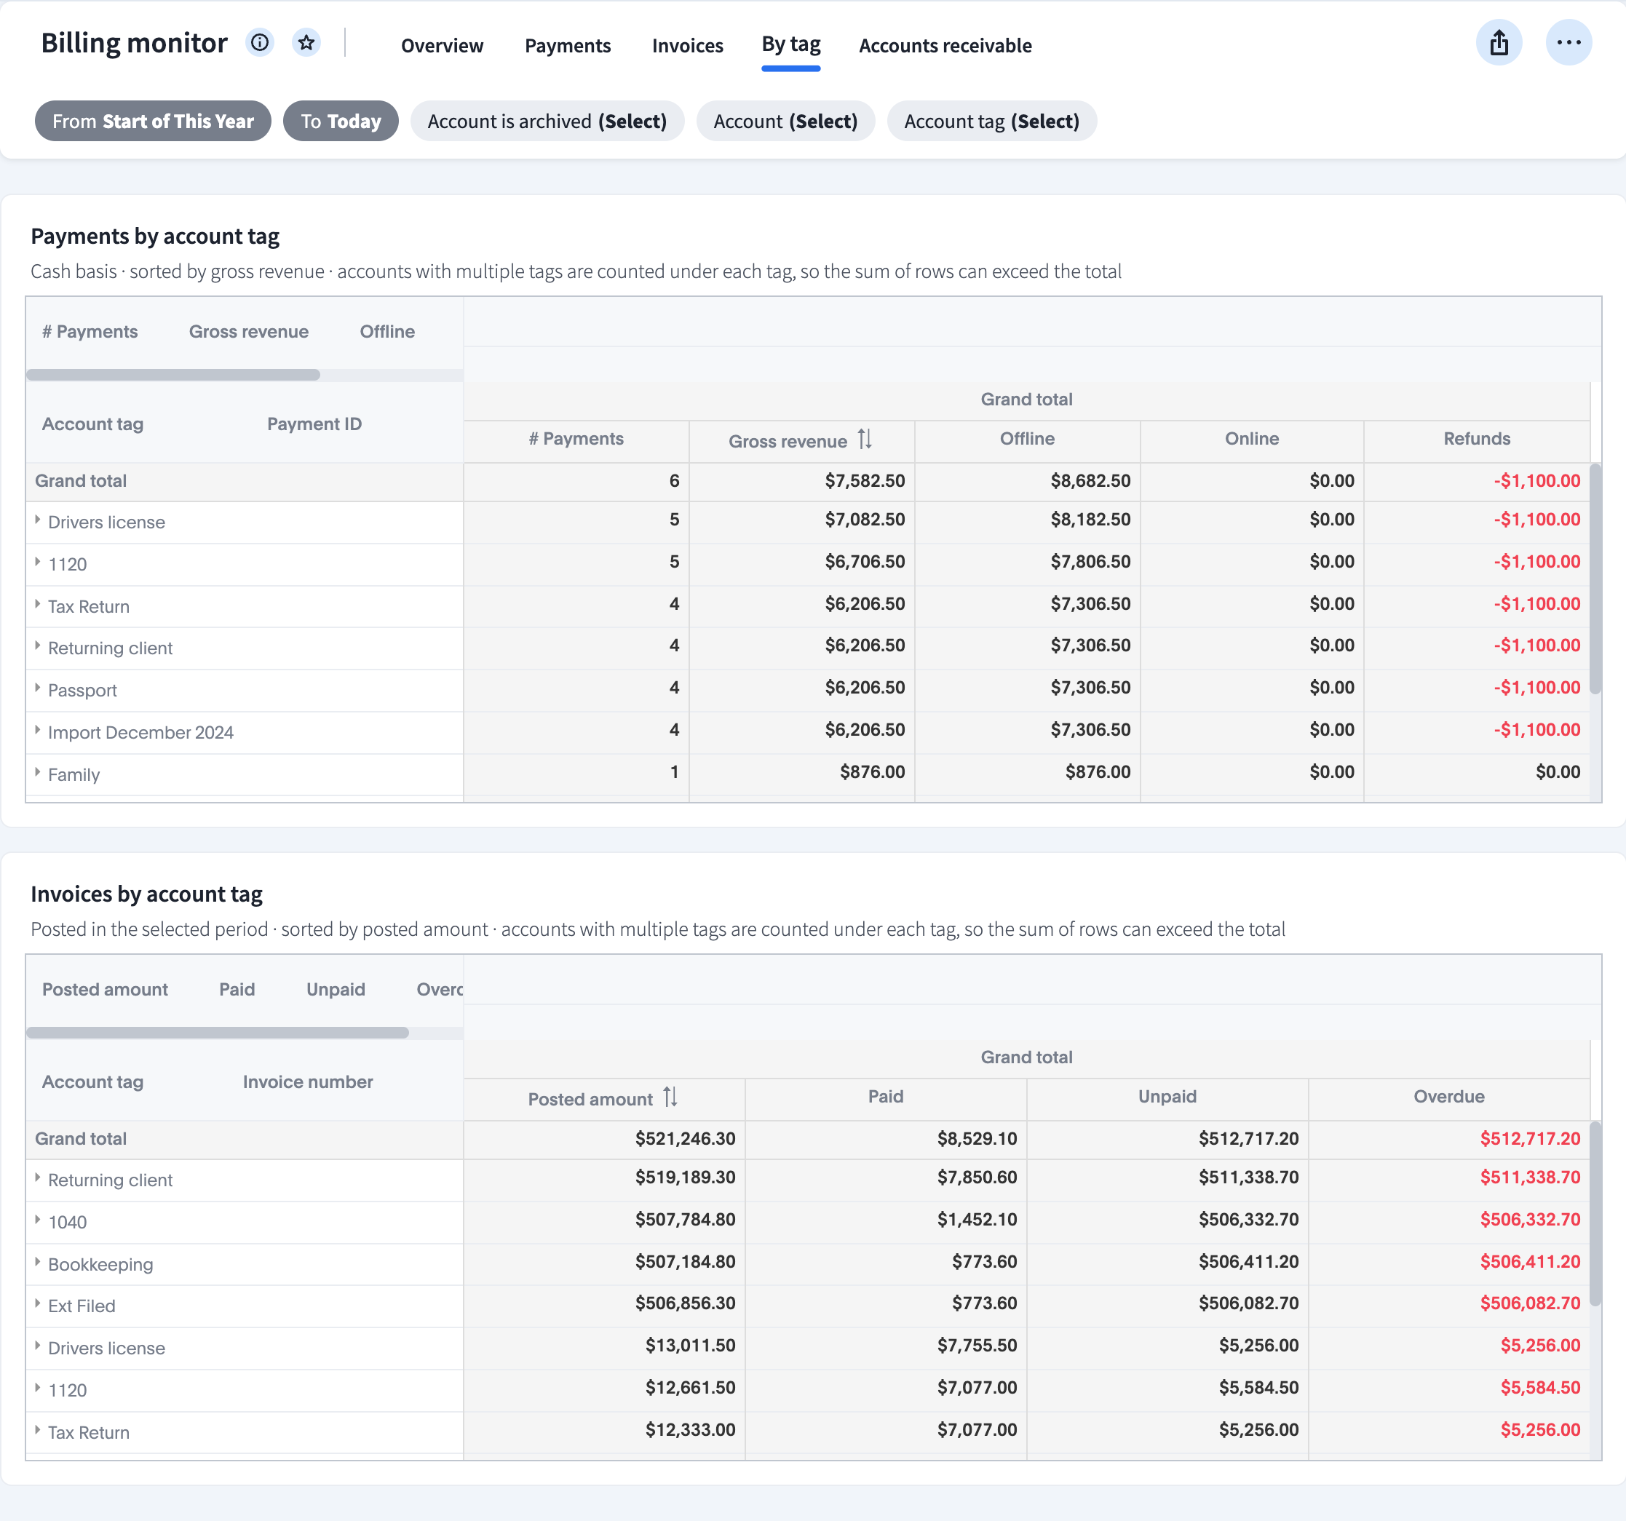Viewport: 1626px width, 1521px height.
Task: Click the horizontal scrollbar in Payments field list
Action: point(173,375)
